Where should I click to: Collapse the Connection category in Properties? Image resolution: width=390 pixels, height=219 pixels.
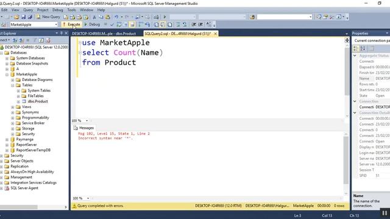point(355,102)
